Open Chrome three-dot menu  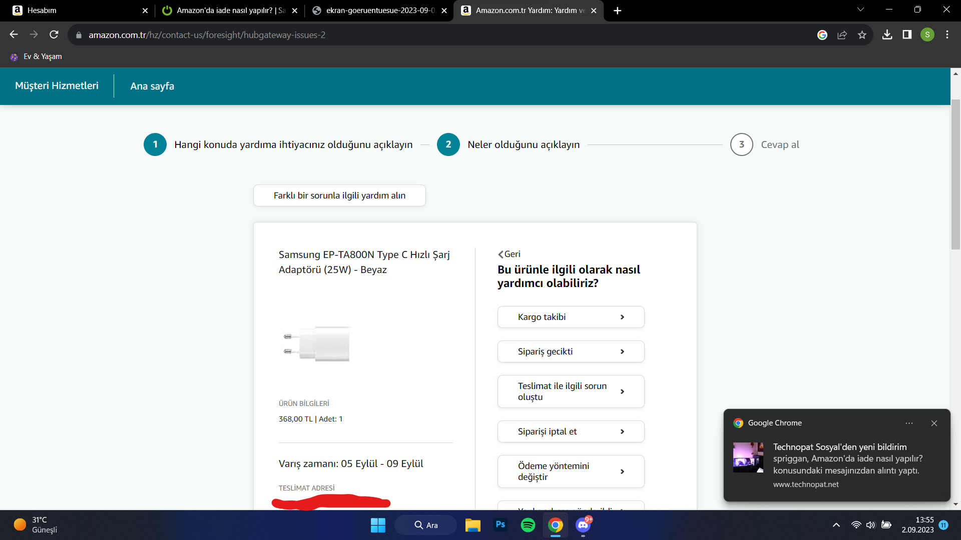click(x=947, y=34)
